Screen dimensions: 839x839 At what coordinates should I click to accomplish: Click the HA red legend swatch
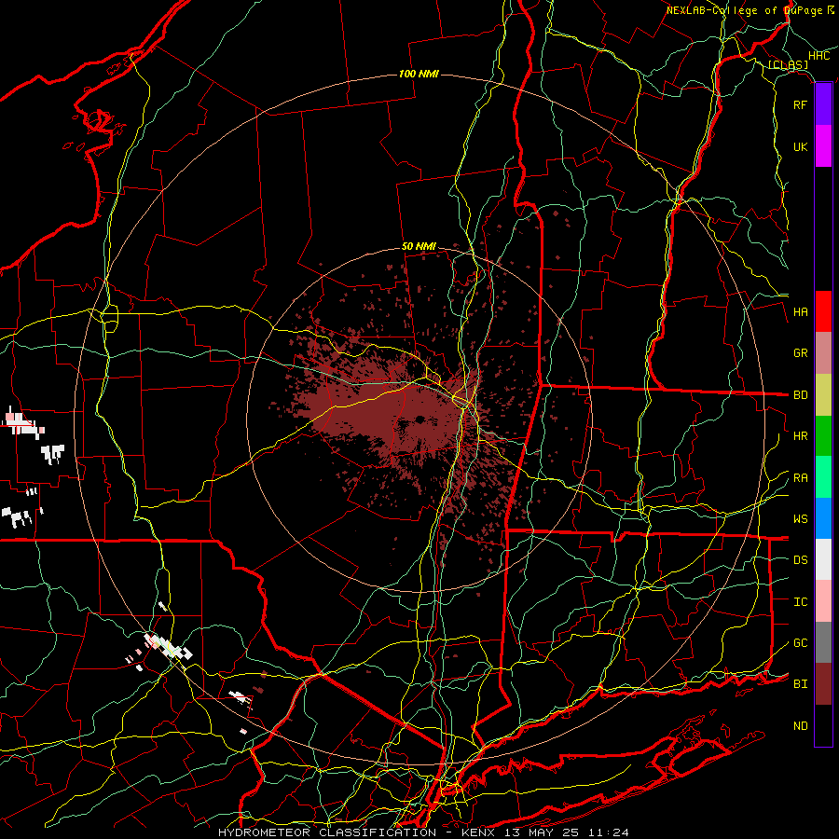point(823,311)
